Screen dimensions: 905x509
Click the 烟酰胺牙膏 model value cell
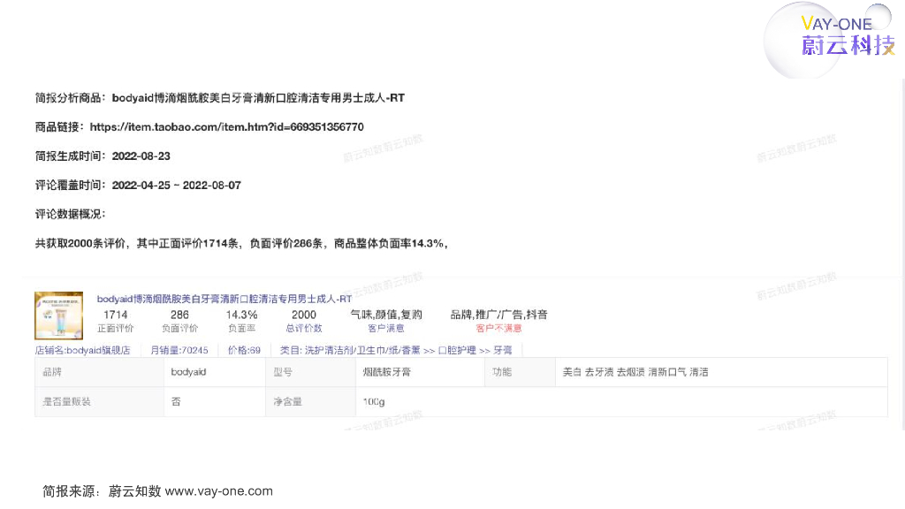(420, 372)
